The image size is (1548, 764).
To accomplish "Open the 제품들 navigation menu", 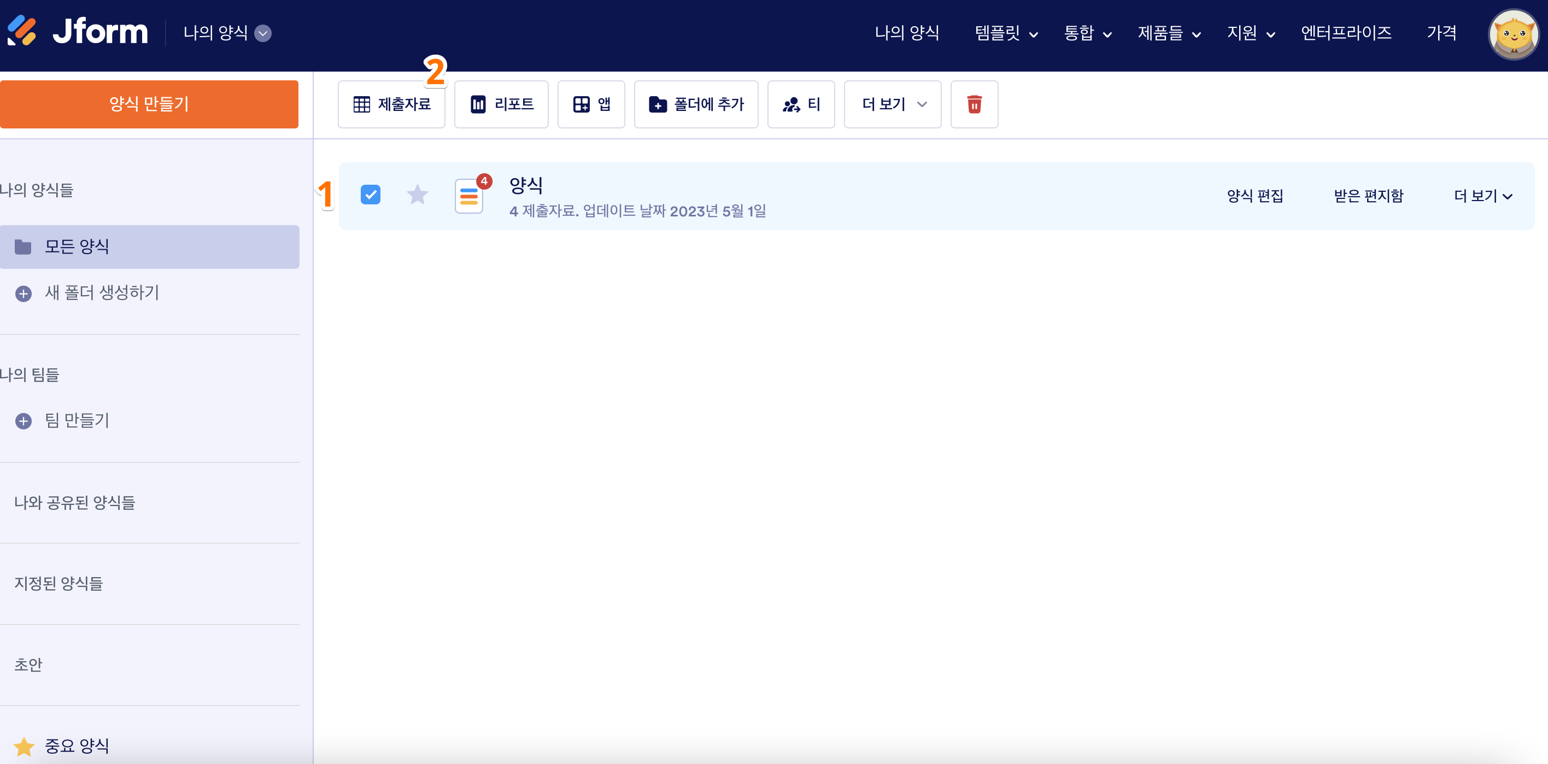I will click(1168, 33).
